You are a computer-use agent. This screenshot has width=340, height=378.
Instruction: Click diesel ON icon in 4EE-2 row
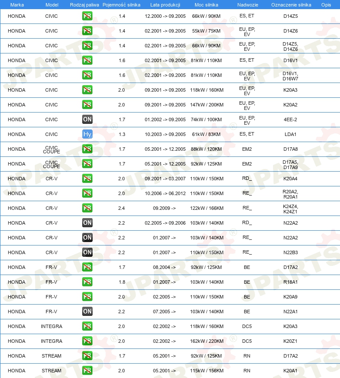point(87,119)
